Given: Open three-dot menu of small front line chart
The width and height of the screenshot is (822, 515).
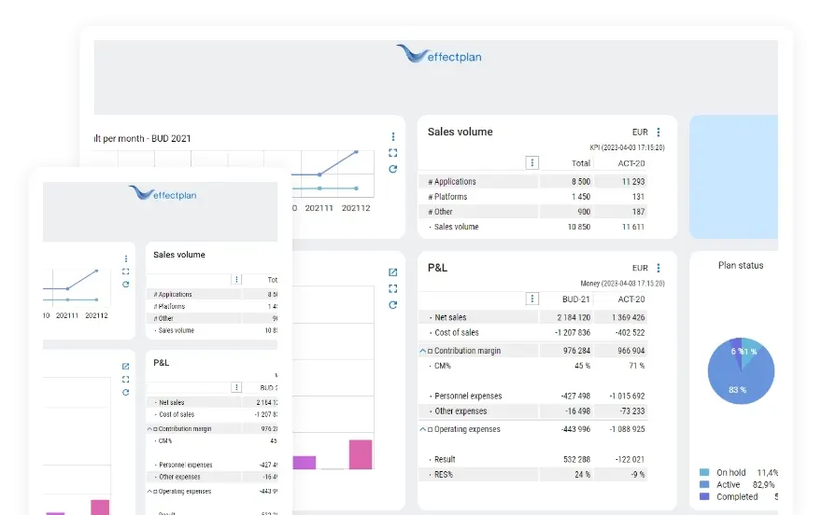Looking at the screenshot, I should pyautogui.click(x=126, y=258).
